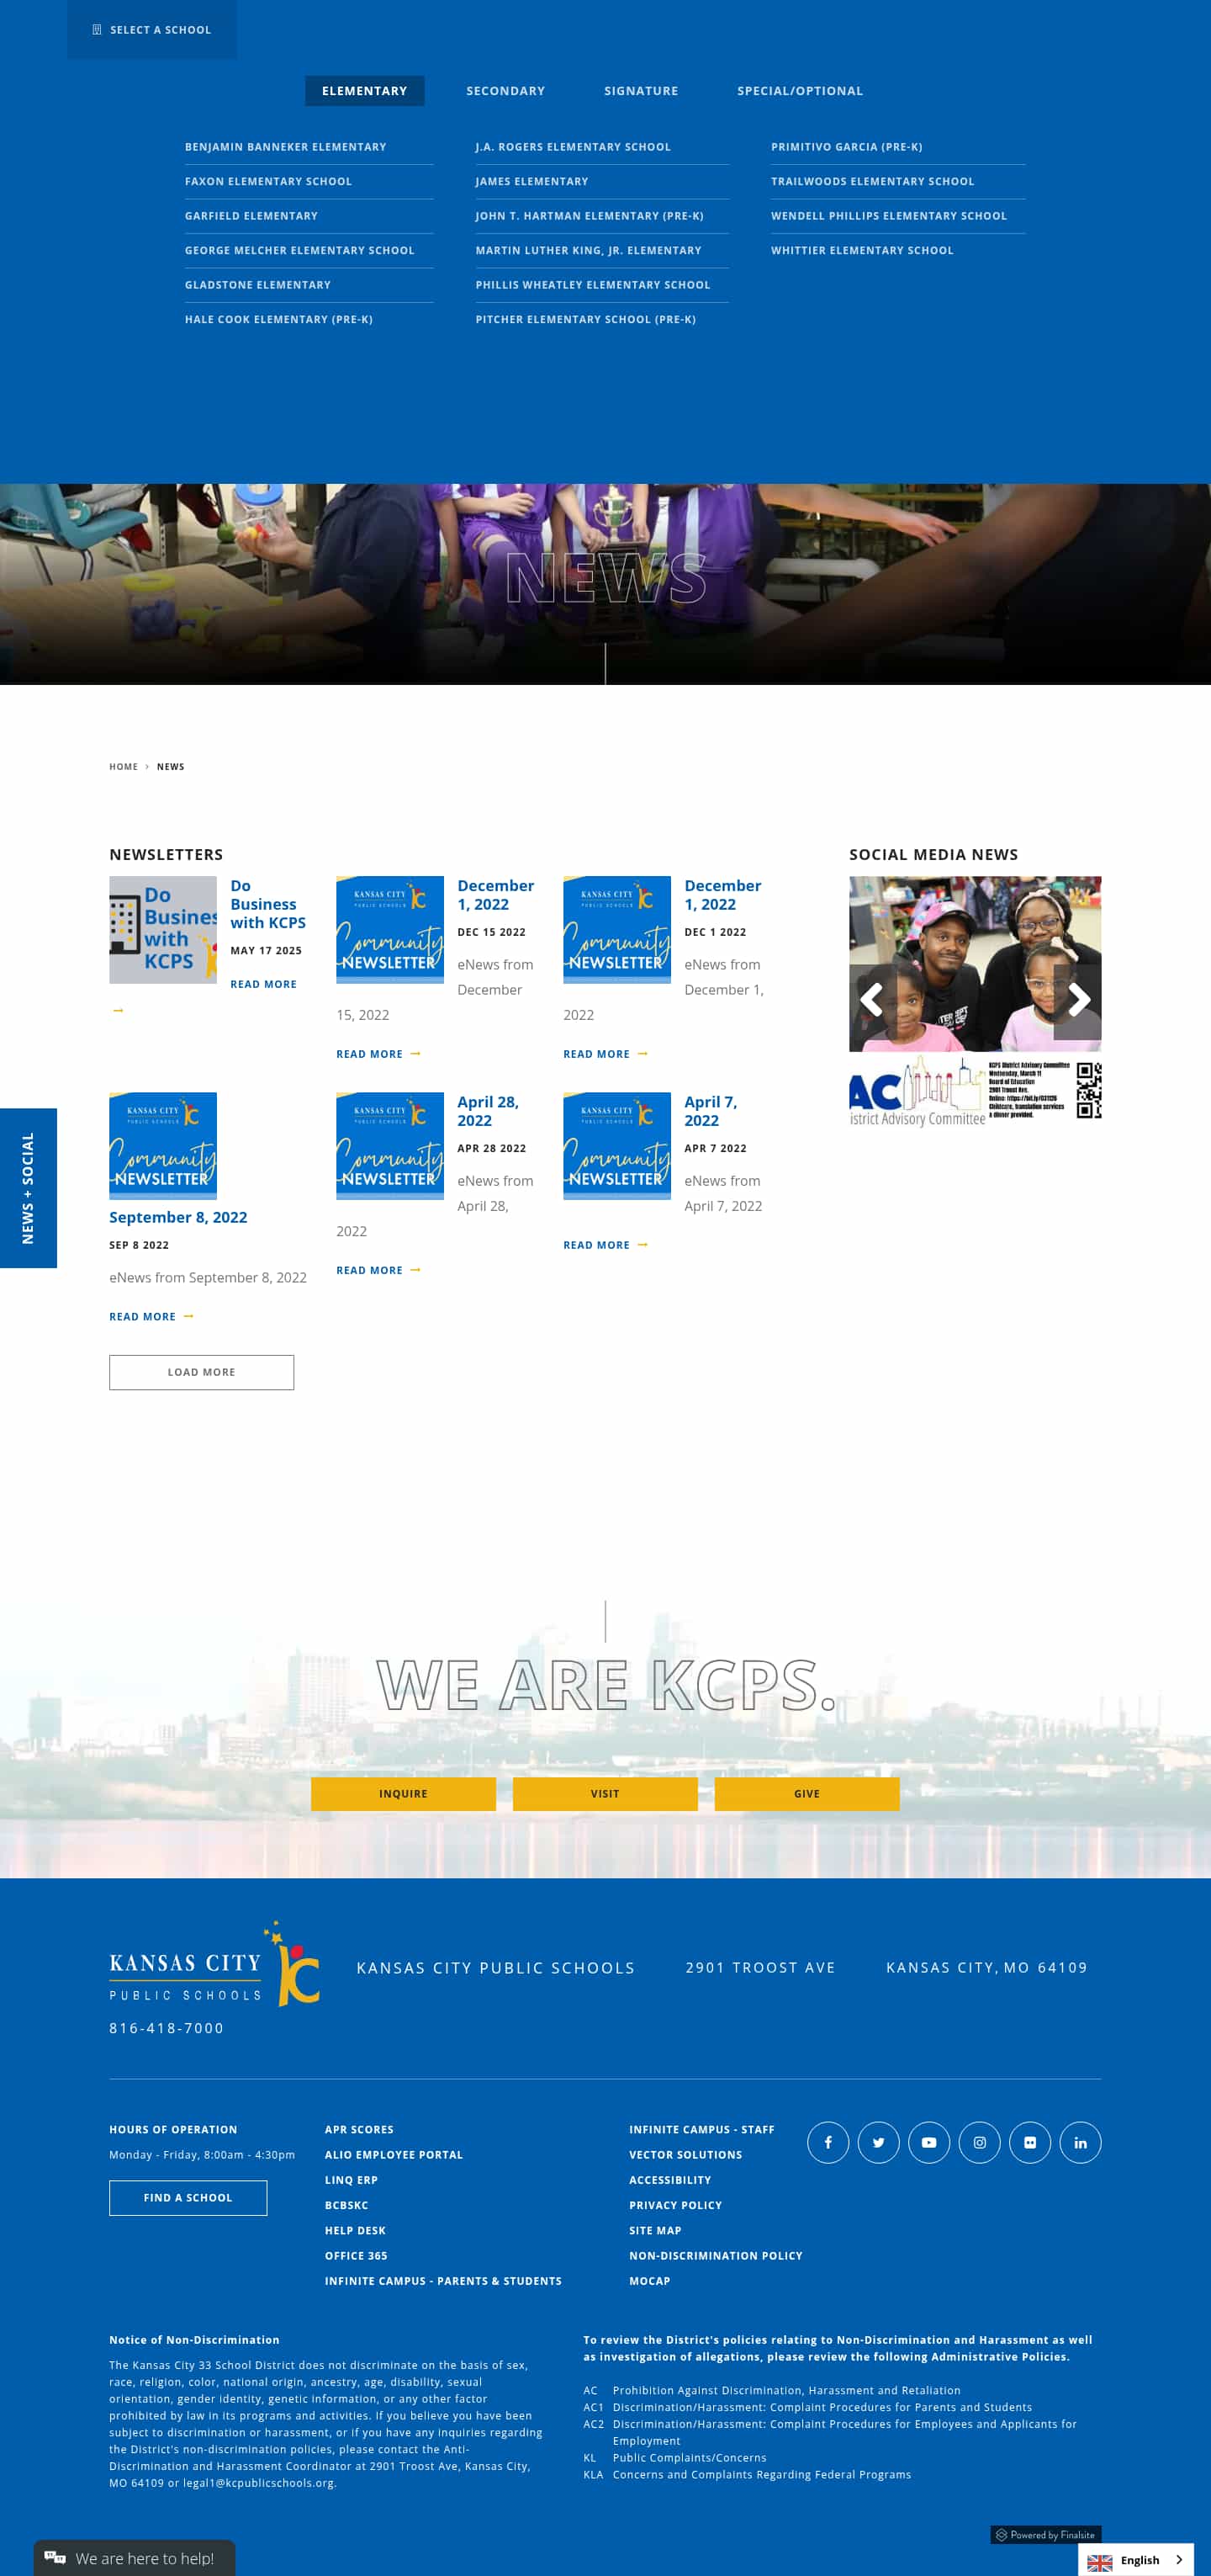Click the previous arrow on social media carousel
Viewport: 1211px width, 2576px height.
click(872, 999)
